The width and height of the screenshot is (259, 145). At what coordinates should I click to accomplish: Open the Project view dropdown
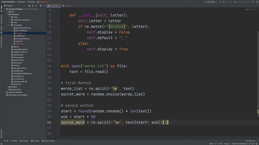coord(9,6)
